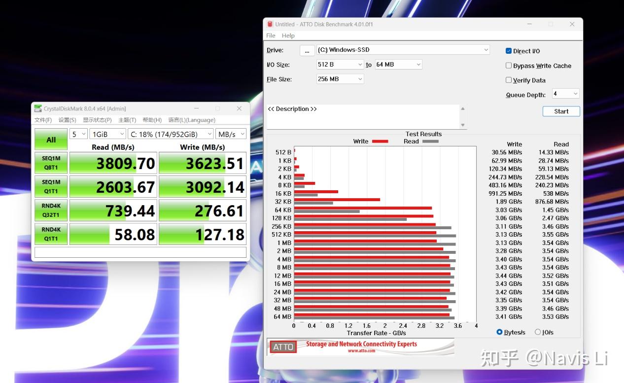Image resolution: width=624 pixels, height=383 pixels.
Task: Run all tests with the All button
Action: (x=51, y=139)
